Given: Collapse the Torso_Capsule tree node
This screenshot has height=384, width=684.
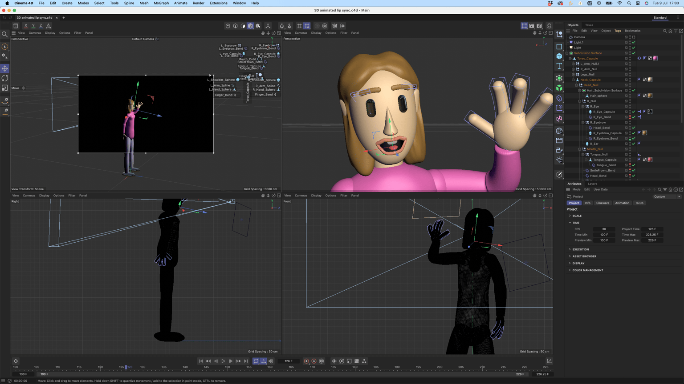Looking at the screenshot, I should 570,58.
